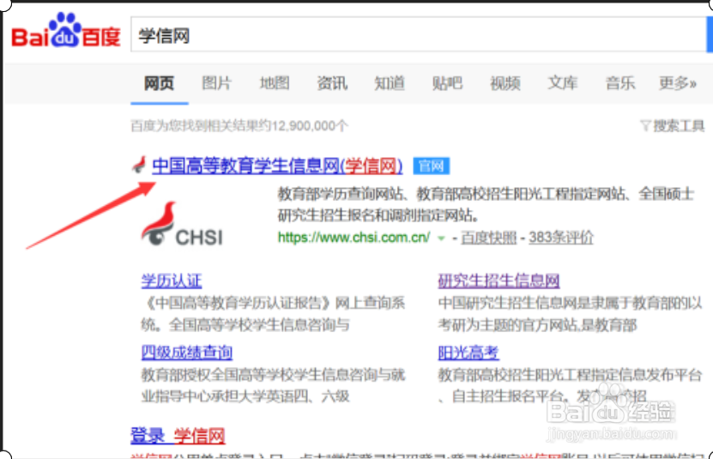Screen dimensions: 713x459
Task: Open the 四级成绩查询 sublink
Action: pos(187,353)
